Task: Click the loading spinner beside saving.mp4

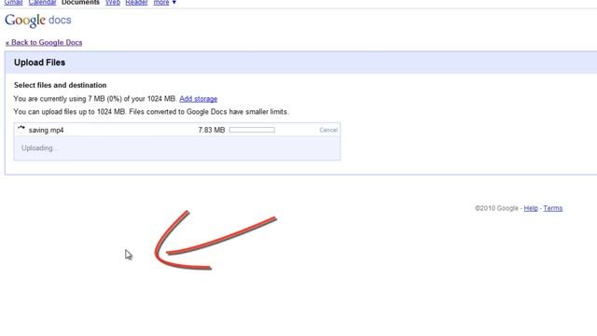Action: click(x=21, y=129)
